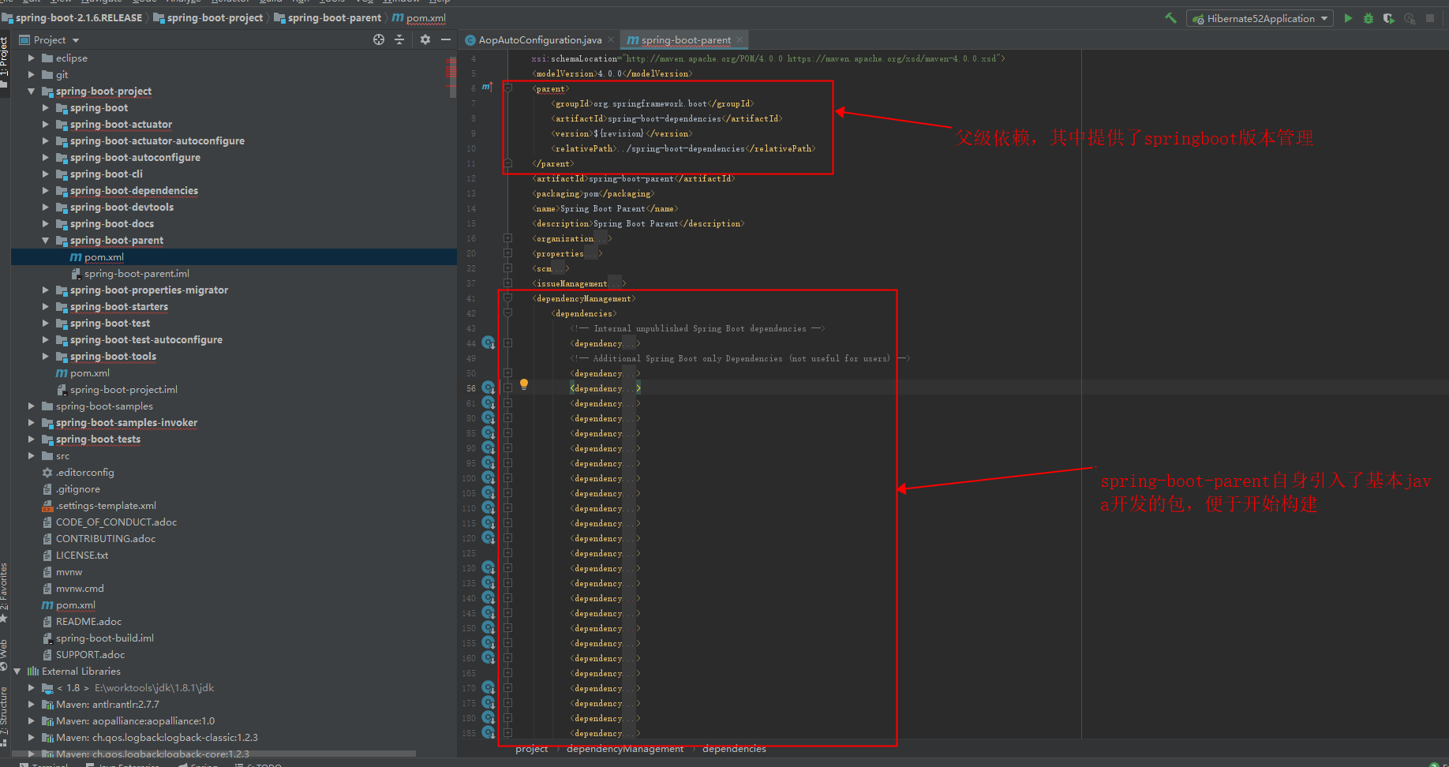Click the gutter navigation icon on line 145
Viewport: 1449px width, 767px height.
pyautogui.click(x=489, y=613)
